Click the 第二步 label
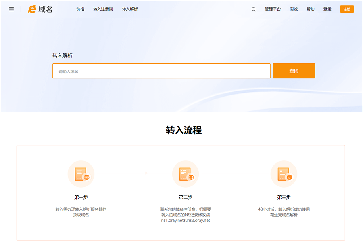 tap(186, 197)
